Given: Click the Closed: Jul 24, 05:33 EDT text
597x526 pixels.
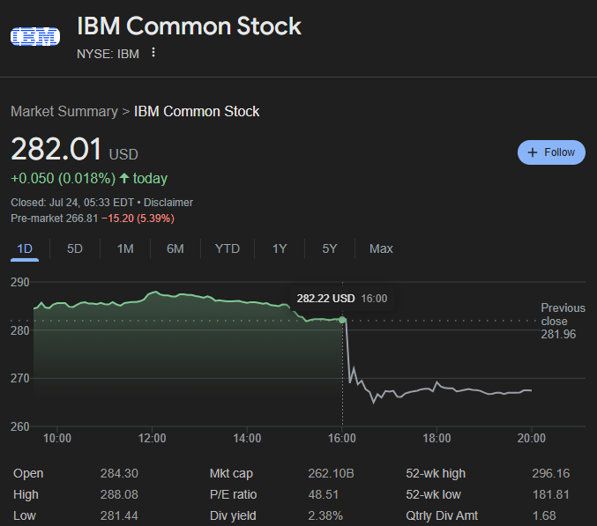Looking at the screenshot, I should (72, 203).
